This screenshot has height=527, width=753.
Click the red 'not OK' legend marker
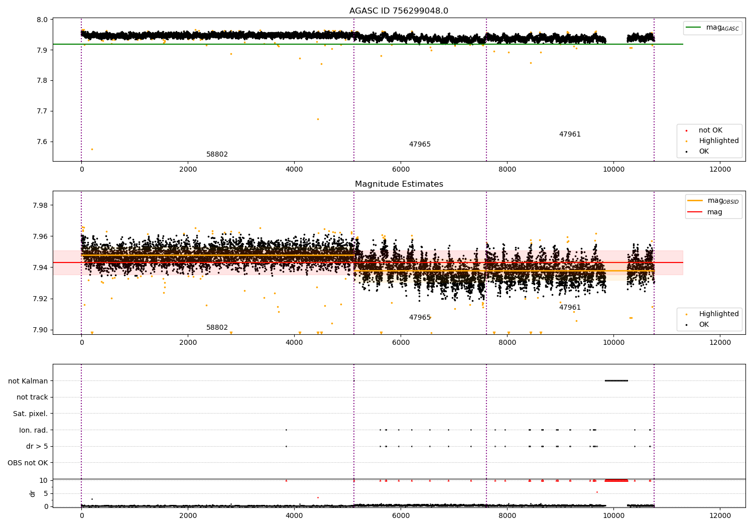[x=686, y=130]
